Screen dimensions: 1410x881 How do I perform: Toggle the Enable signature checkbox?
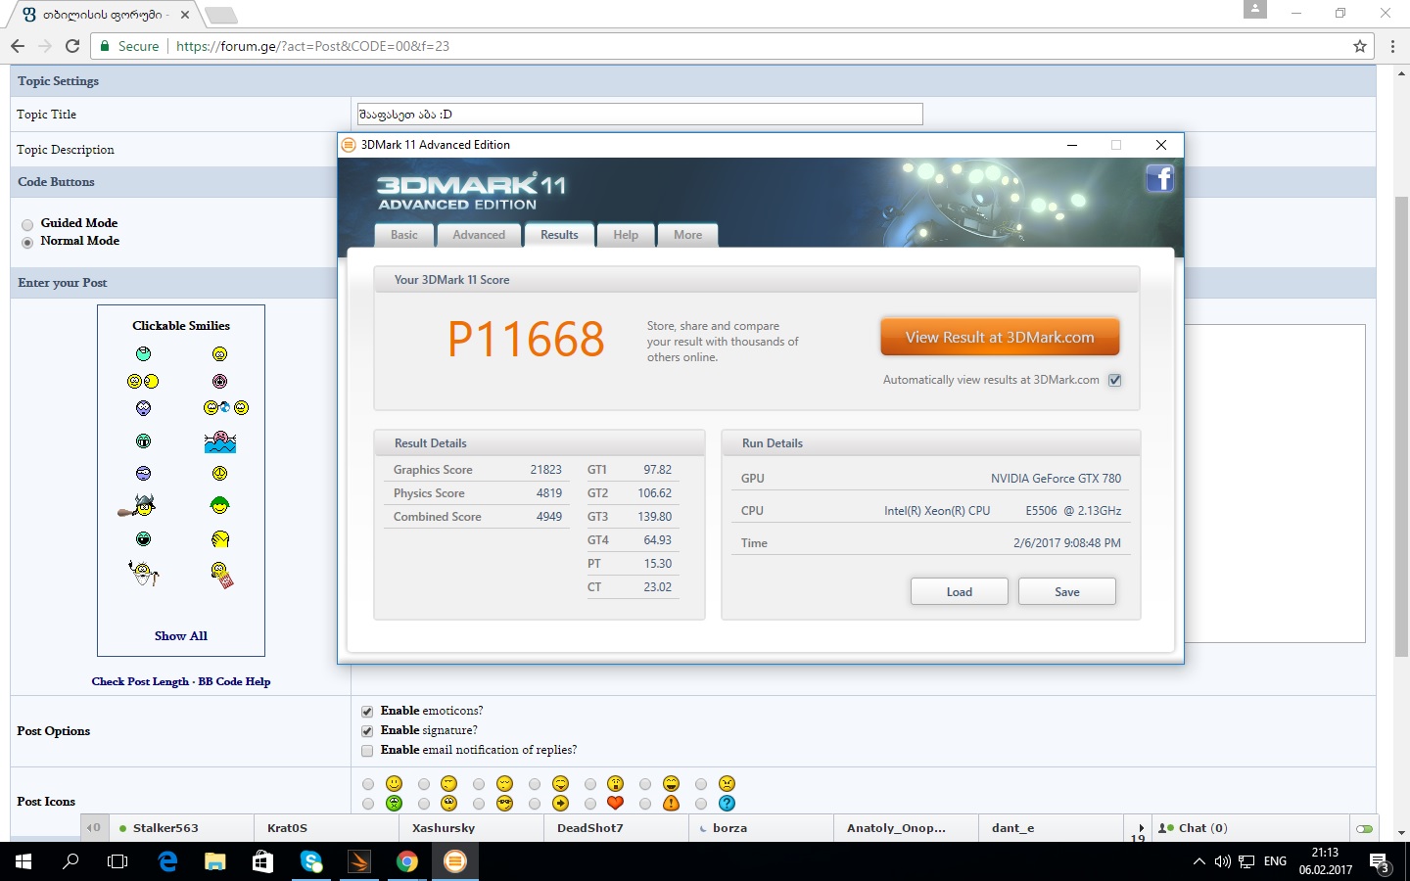click(x=367, y=731)
